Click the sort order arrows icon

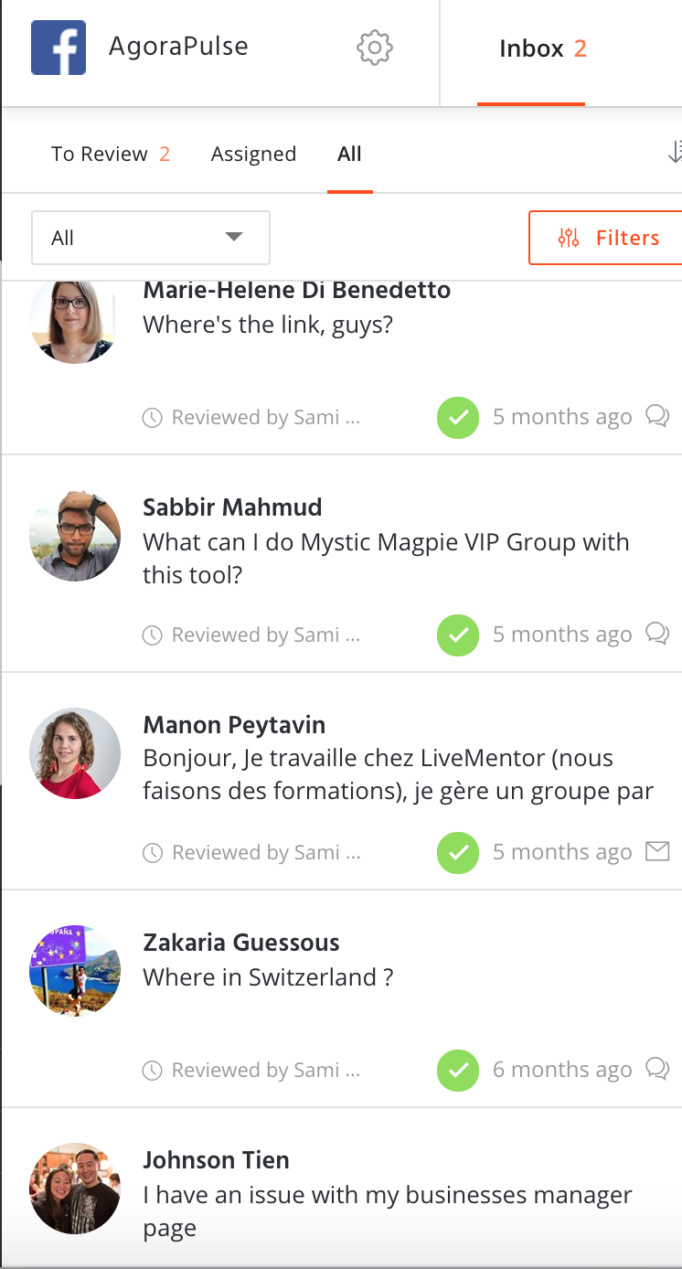675,153
